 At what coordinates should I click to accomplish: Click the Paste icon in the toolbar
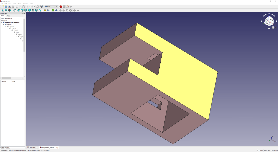pyautogui.click(x=24, y=7)
